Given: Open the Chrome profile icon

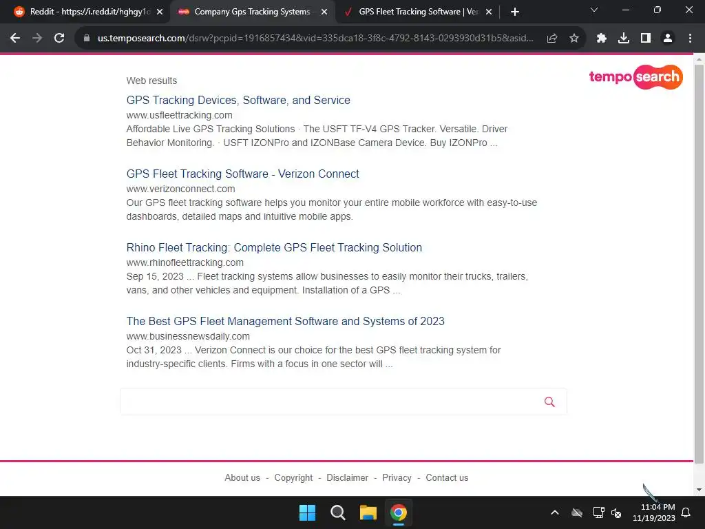Looking at the screenshot, I should pyautogui.click(x=668, y=39).
